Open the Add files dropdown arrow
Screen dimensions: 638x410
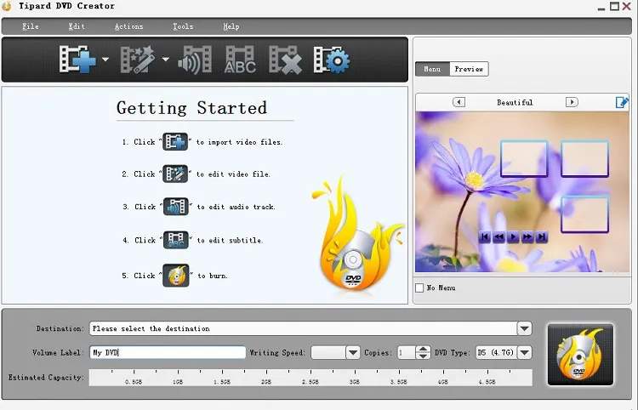[x=105, y=60]
